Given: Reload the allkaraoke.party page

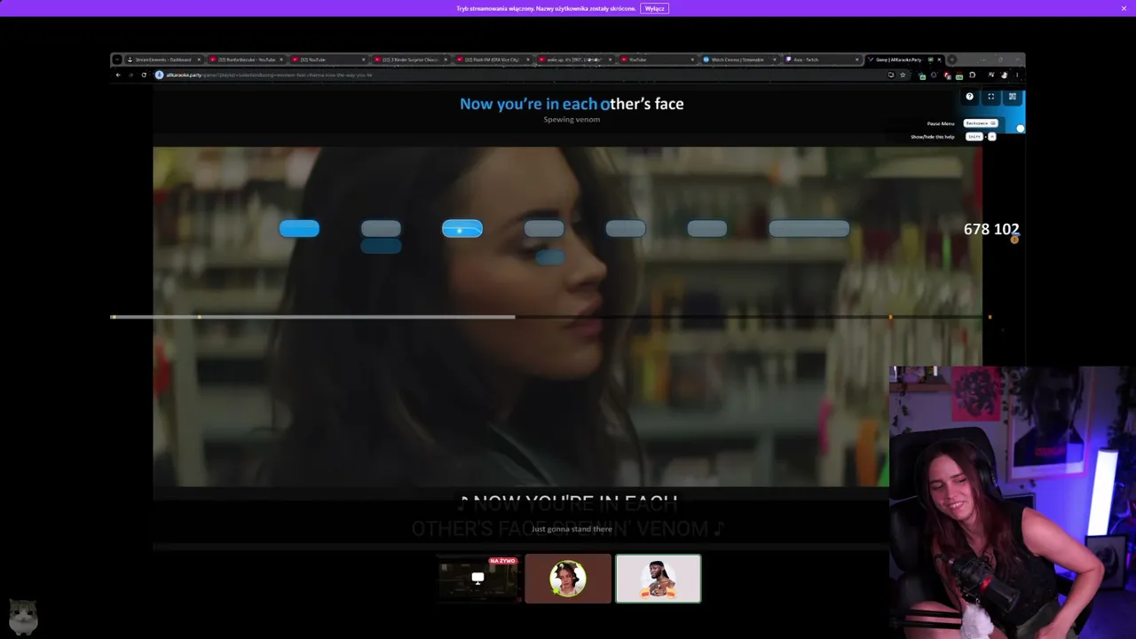Looking at the screenshot, I should click(x=144, y=75).
